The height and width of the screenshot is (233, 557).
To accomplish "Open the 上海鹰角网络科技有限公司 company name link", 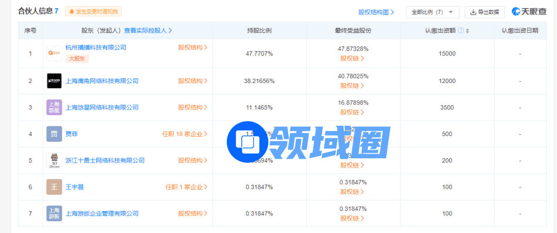I will [102, 81].
